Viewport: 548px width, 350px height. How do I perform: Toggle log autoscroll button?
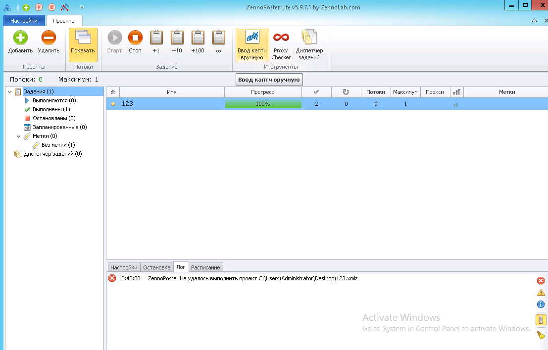541,320
